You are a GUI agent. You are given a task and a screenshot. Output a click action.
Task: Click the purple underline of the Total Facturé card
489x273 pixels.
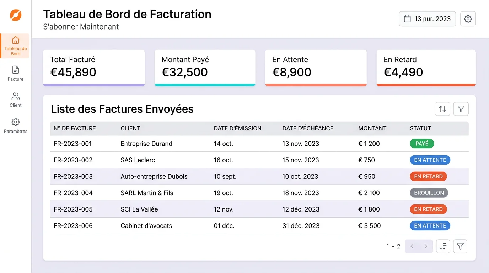[94, 84]
